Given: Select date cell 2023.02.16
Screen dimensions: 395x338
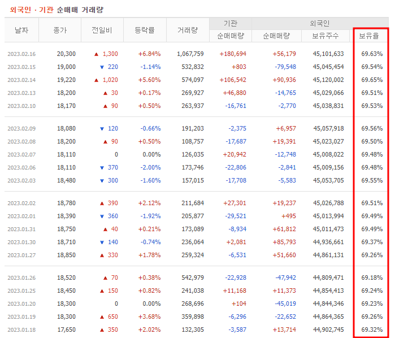Looking at the screenshot, I should point(21,54).
